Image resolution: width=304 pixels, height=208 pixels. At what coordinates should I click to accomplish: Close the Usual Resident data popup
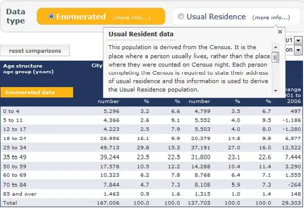pos(280,31)
